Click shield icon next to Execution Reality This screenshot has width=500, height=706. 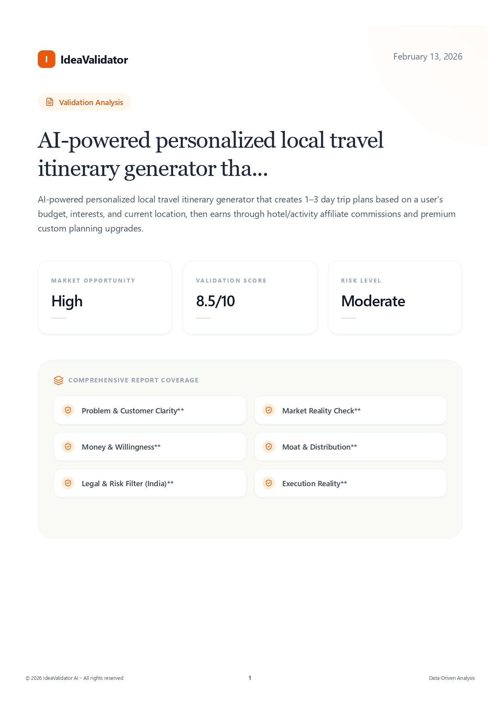[269, 483]
